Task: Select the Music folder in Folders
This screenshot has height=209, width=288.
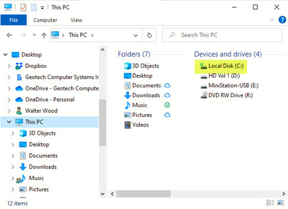Action: pyautogui.click(x=139, y=105)
